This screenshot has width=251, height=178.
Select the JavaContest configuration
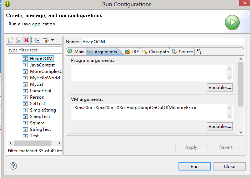(x=42, y=65)
